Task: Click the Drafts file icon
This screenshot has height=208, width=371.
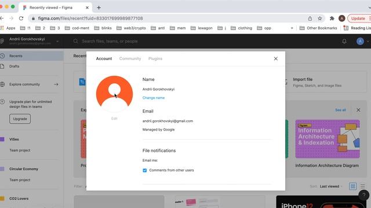Action: point(2,66)
